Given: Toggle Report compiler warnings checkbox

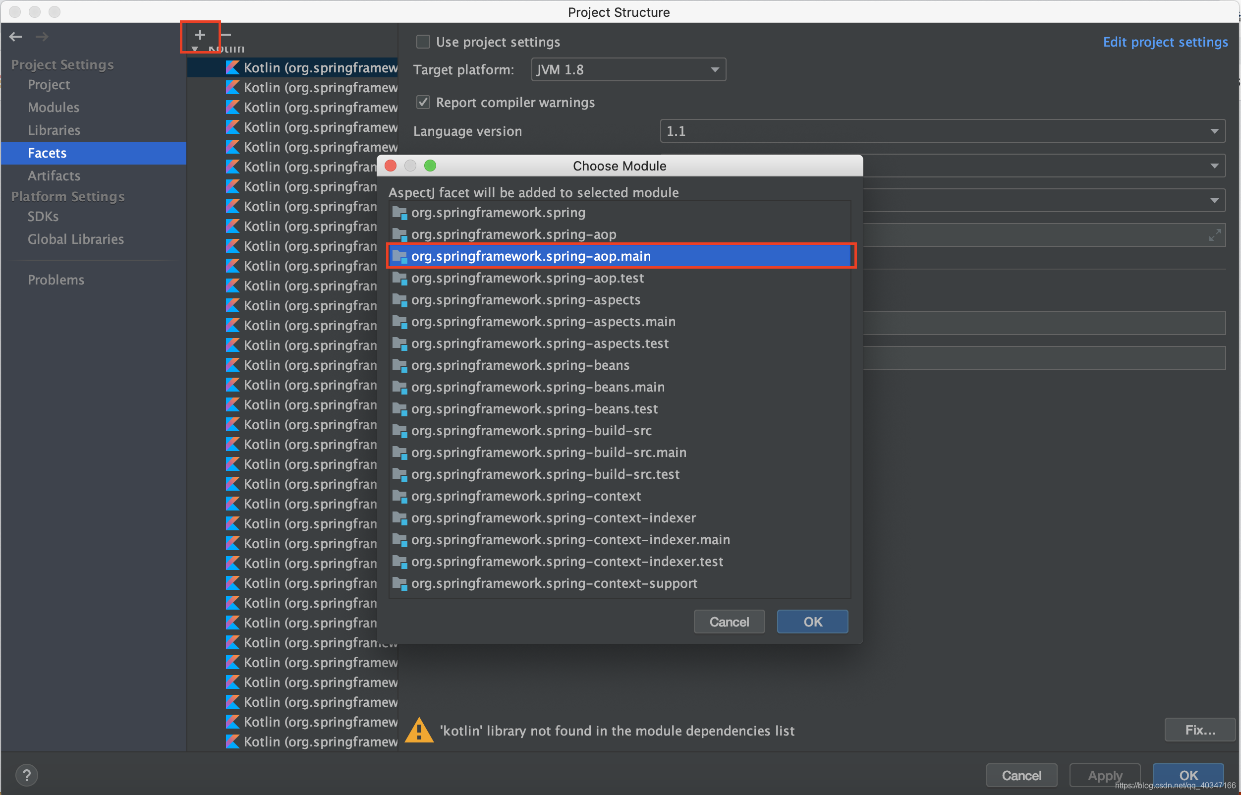Looking at the screenshot, I should 423,102.
